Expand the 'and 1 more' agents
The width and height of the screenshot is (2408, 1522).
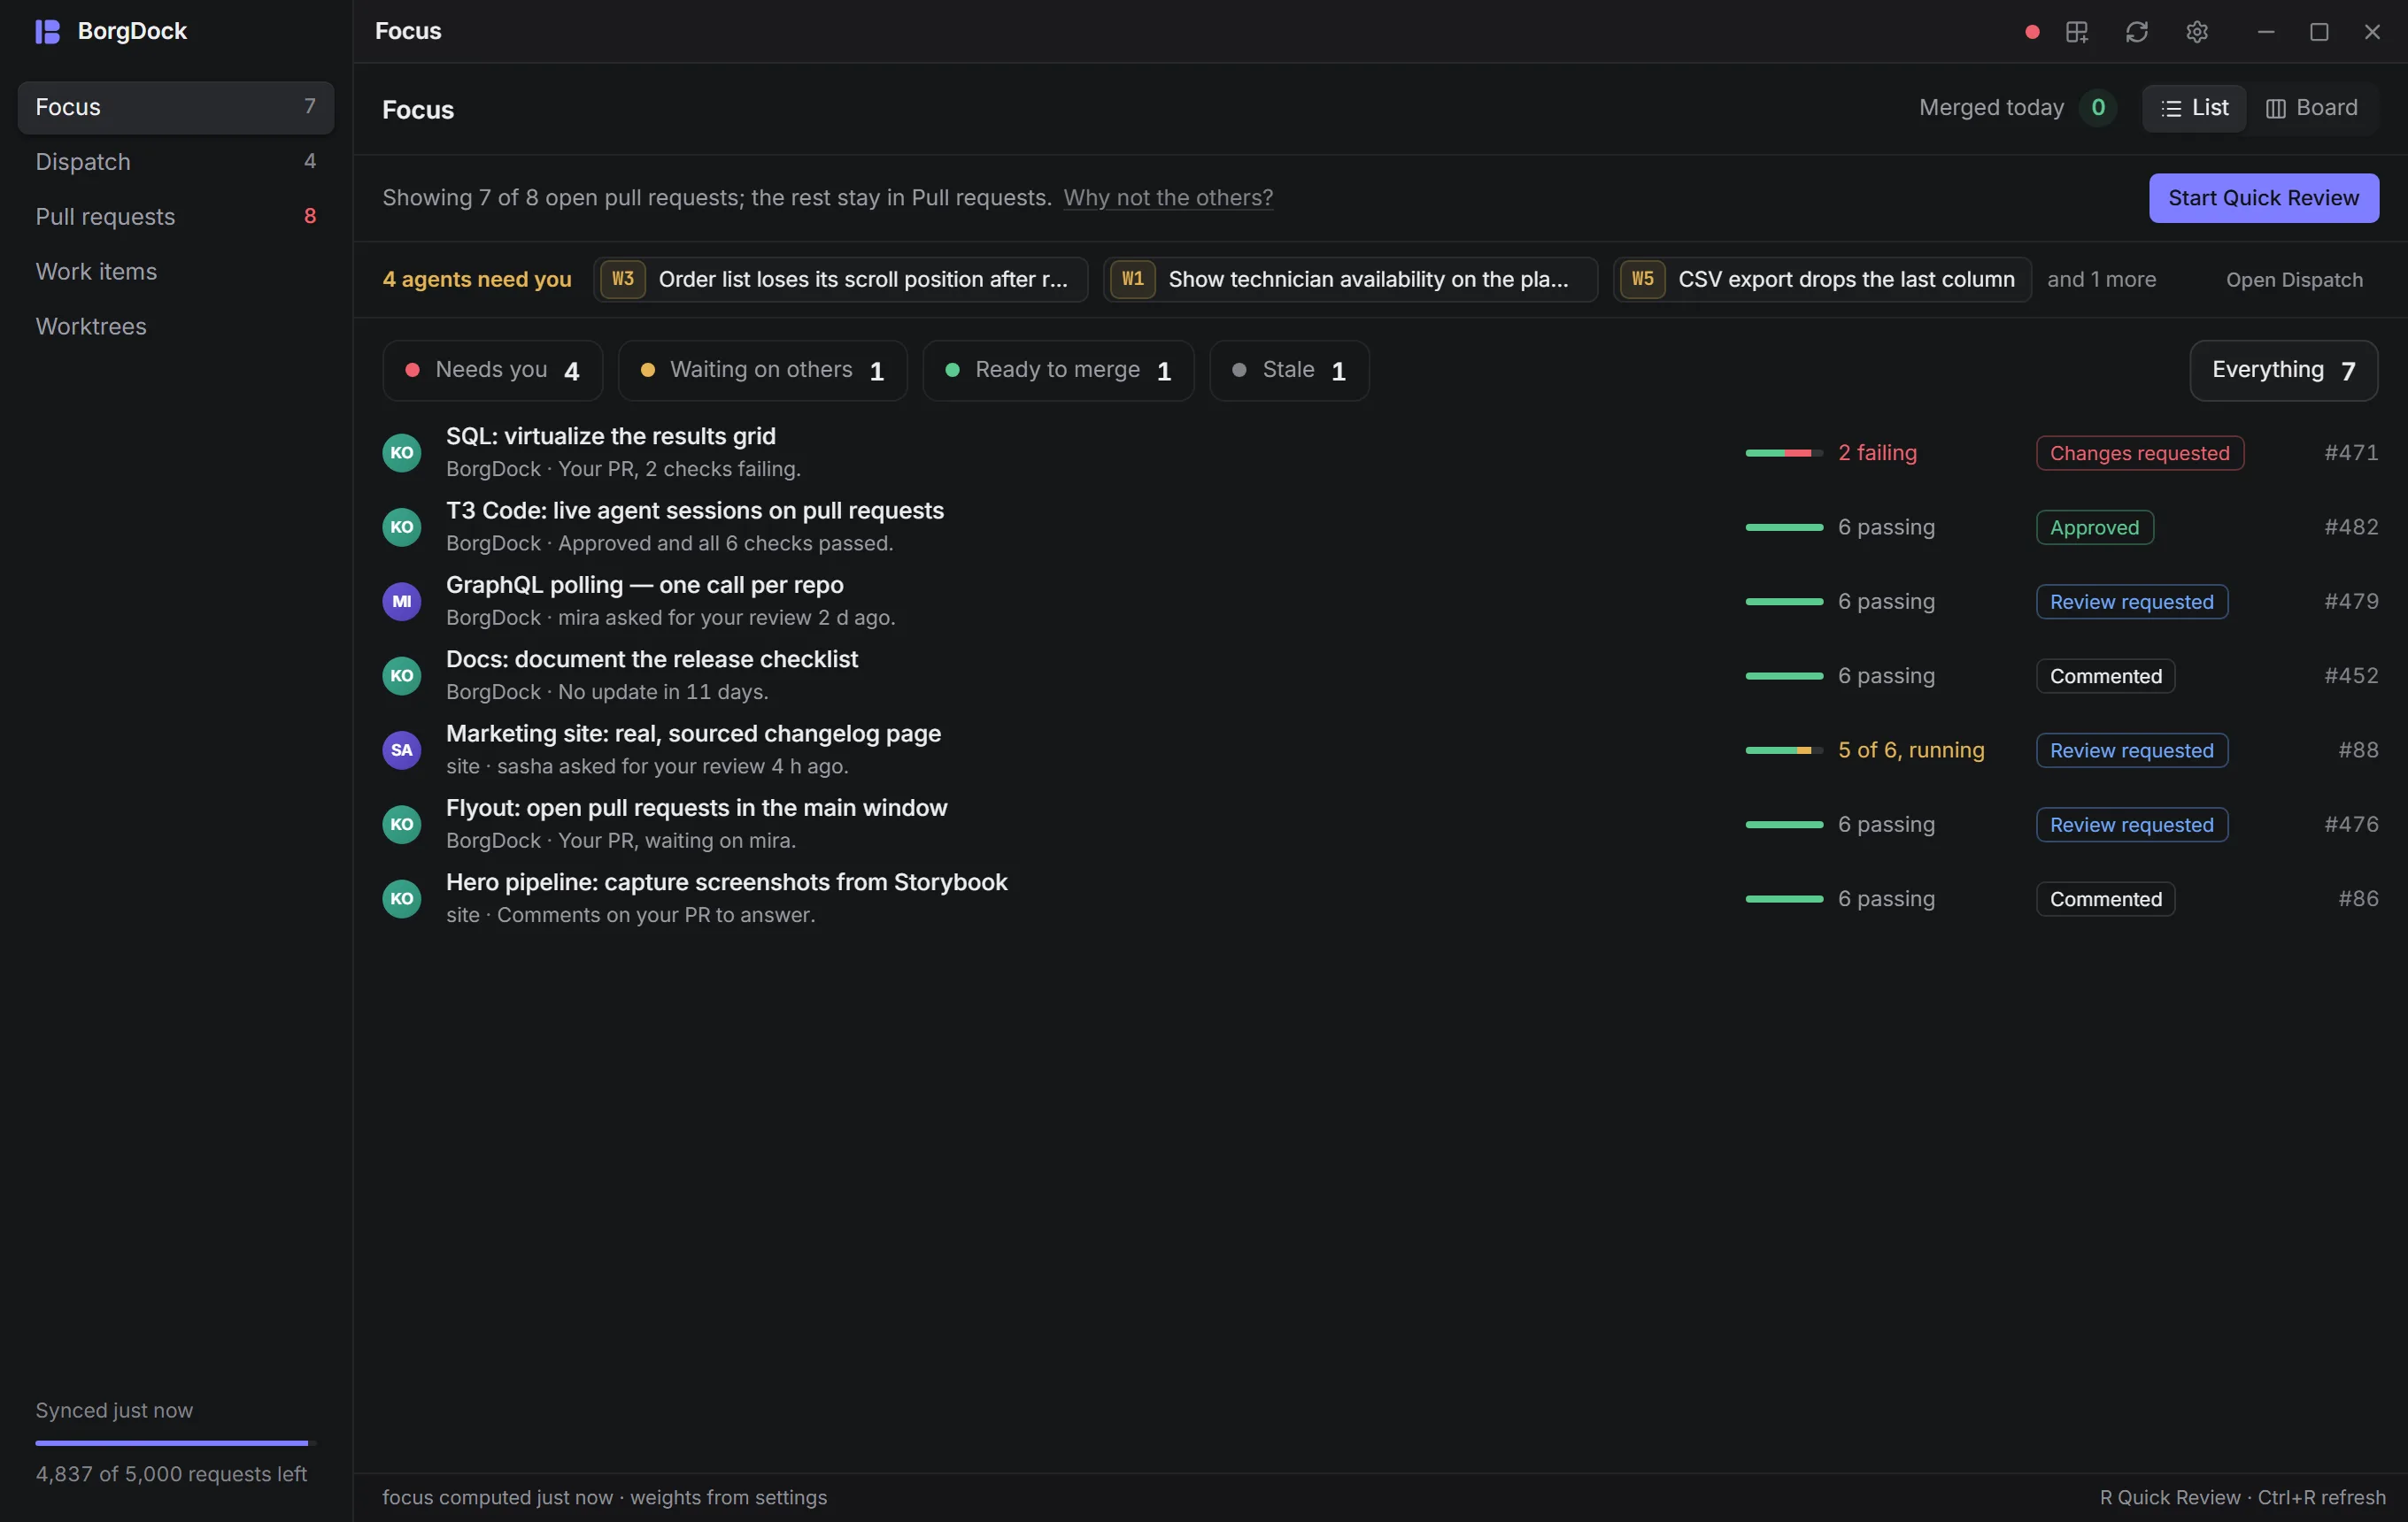point(2101,280)
